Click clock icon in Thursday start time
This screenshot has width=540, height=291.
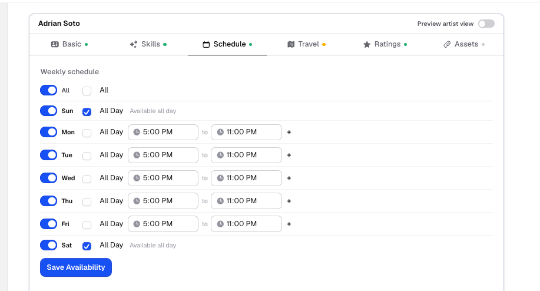click(x=137, y=201)
